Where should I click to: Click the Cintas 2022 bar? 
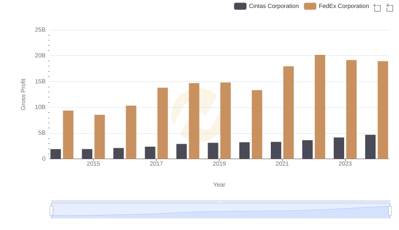pos(307,150)
